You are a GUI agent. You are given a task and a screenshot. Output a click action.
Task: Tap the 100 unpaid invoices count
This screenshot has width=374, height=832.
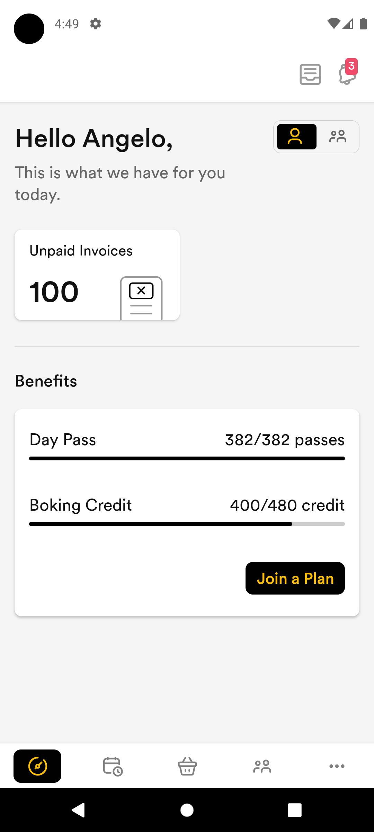(x=54, y=292)
